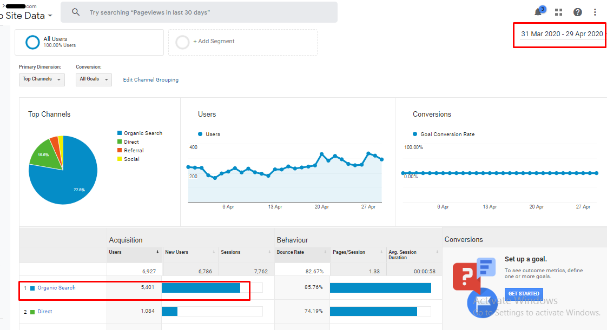Open the Direct channel link
Viewport: 607px width, 330px height.
45,312
